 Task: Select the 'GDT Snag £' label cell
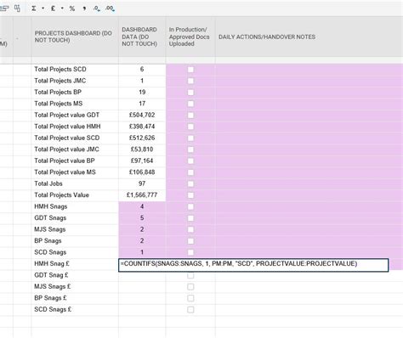coord(75,275)
